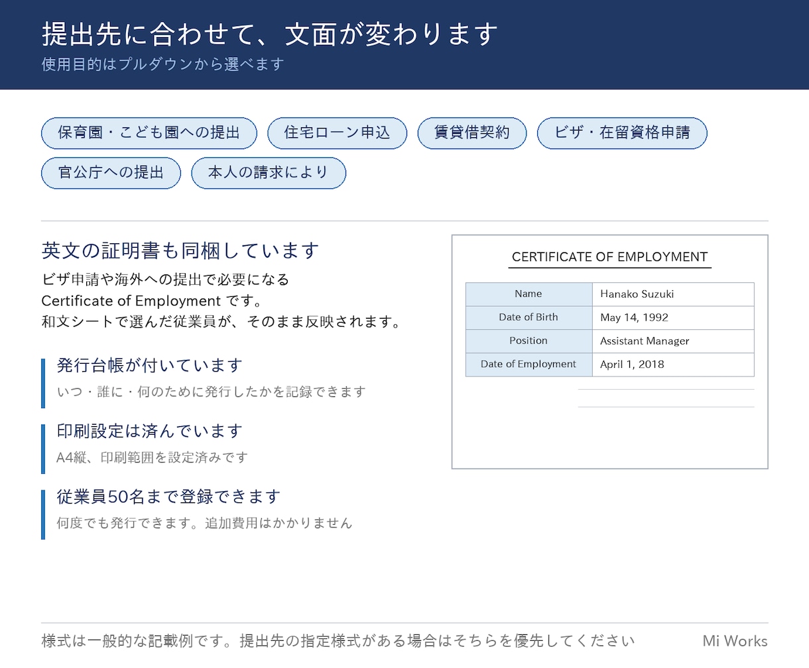Select the ビザ・在留資格申請 pill
Image resolution: width=809 pixels, height=668 pixels.
[x=622, y=133]
